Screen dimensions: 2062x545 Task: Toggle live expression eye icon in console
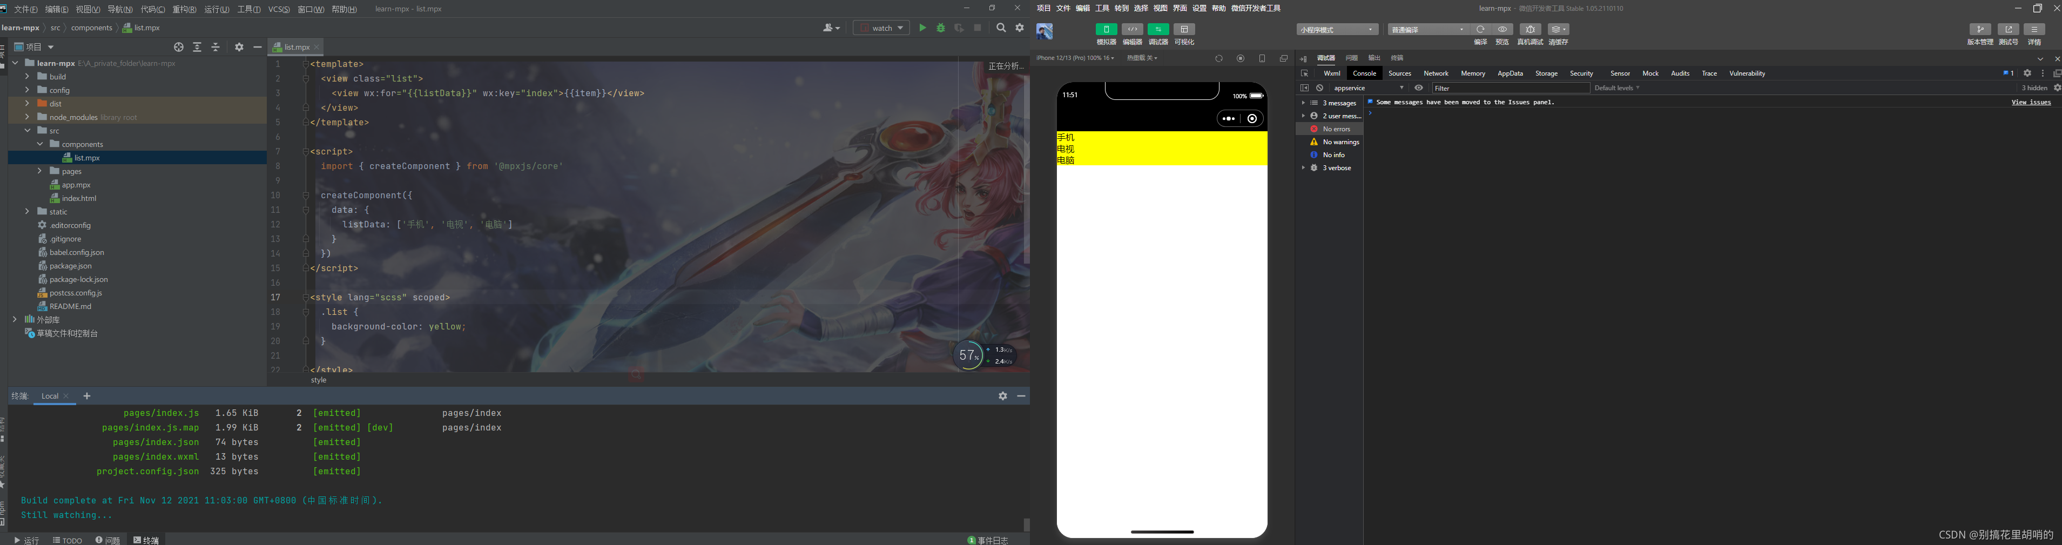pos(1418,88)
